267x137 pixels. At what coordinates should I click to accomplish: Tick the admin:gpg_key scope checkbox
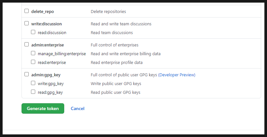(26, 74)
